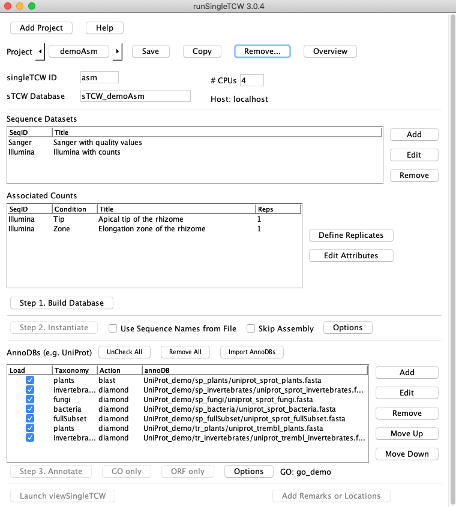Open the project Overview
Image resolution: width=456 pixels, height=507 pixels.
pos(330,52)
